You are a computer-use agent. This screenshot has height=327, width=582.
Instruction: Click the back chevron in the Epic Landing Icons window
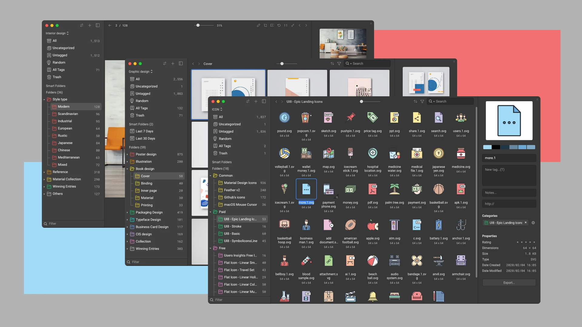click(276, 101)
